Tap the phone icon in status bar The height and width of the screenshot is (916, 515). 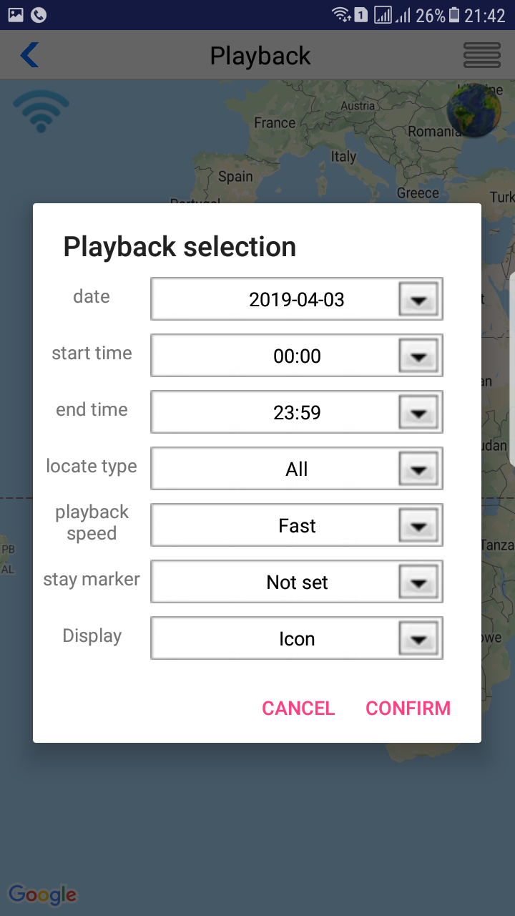click(x=39, y=14)
